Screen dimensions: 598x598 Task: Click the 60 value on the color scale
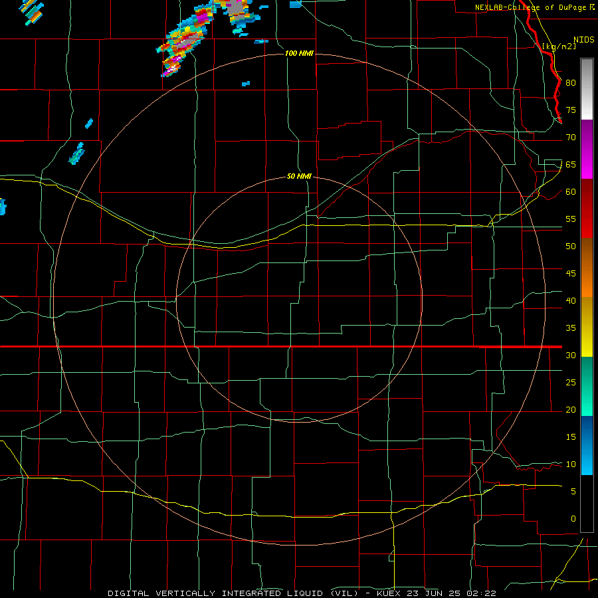coord(571,192)
